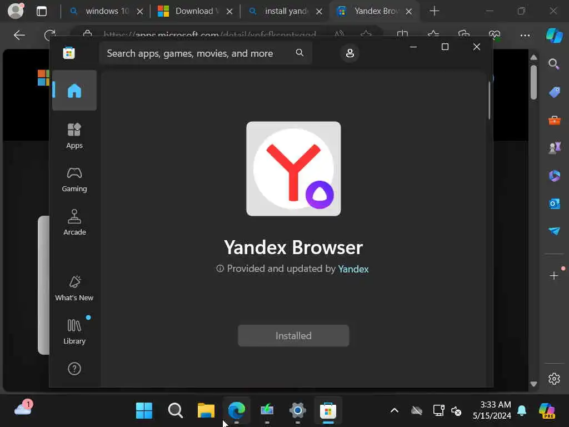The image size is (569, 427).
Task: Open Browser essentials heart icon in Edge
Action: 495,35
